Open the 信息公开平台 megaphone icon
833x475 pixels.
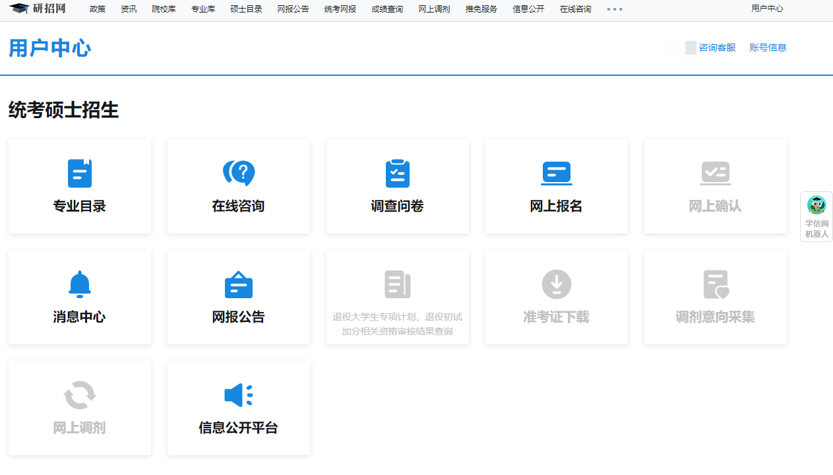pos(239,395)
